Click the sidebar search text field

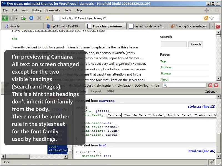pos(174,44)
